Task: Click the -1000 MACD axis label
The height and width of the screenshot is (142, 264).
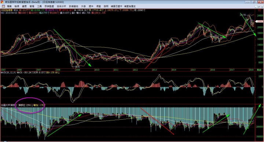Action: [x=260, y=97]
